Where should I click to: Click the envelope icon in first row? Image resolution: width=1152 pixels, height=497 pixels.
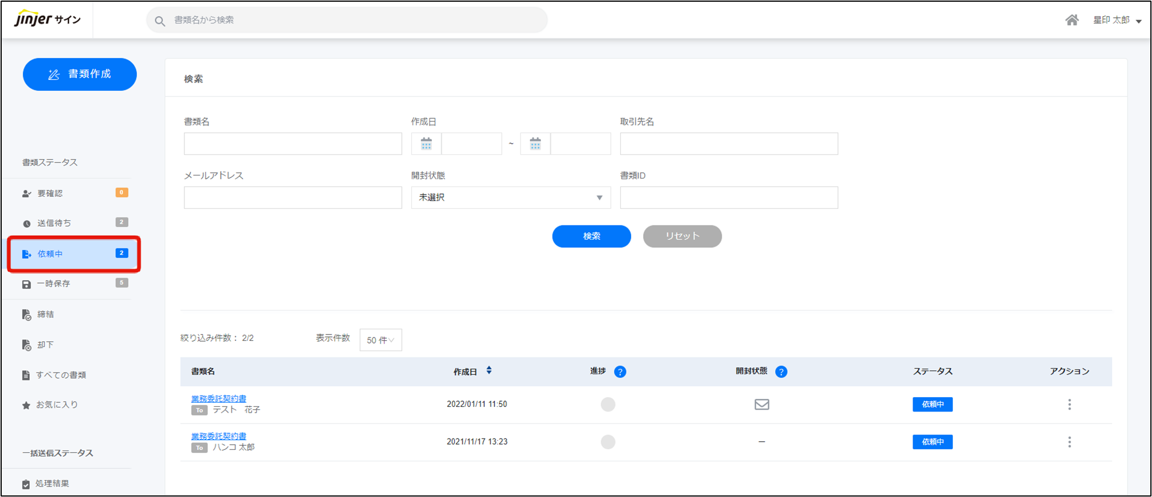click(x=761, y=405)
